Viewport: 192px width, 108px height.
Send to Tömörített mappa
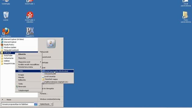tap(58, 79)
